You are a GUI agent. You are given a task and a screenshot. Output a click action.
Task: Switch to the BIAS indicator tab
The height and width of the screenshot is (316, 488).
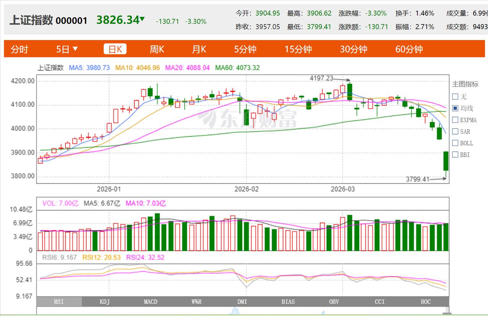288,302
